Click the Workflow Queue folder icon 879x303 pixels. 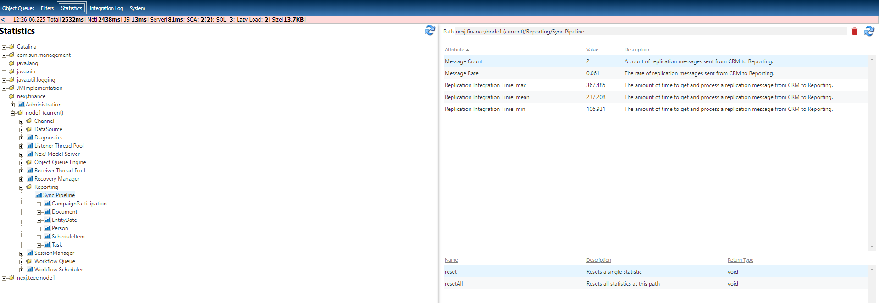29,261
